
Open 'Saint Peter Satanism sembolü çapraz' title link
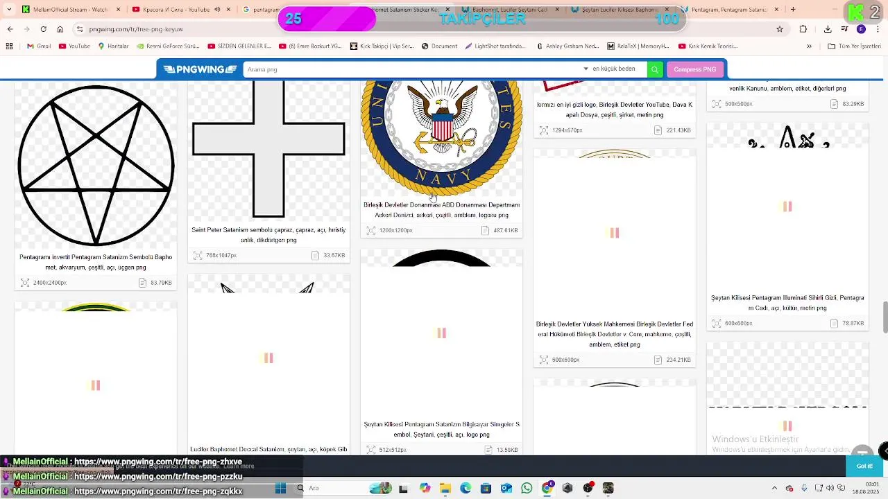coord(268,235)
